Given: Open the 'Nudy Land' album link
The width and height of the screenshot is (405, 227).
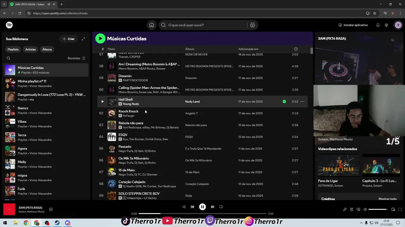Looking at the screenshot, I should 192,102.
